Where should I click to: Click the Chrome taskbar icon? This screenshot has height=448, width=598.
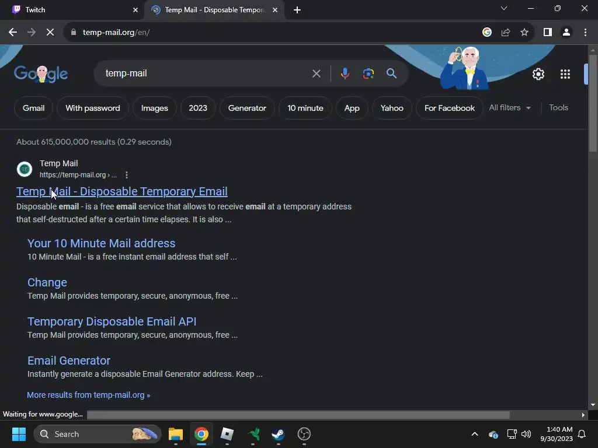point(201,434)
